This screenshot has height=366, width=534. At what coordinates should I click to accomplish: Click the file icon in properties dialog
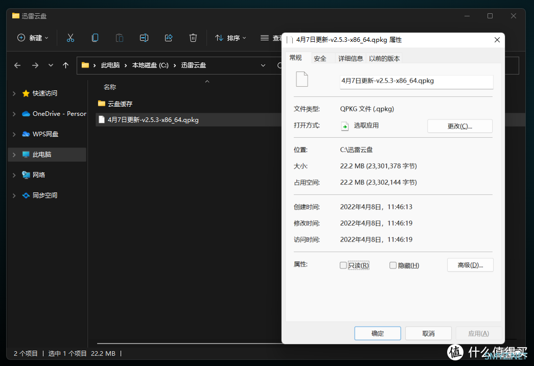tap(301, 79)
